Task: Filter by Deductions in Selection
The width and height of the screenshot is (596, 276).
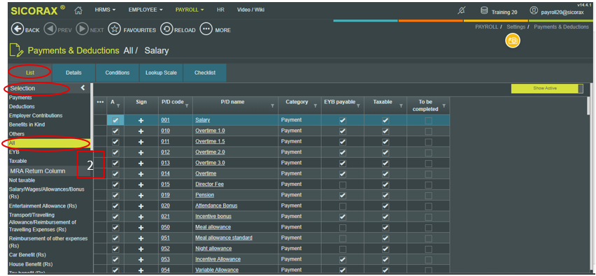Action: click(x=22, y=107)
